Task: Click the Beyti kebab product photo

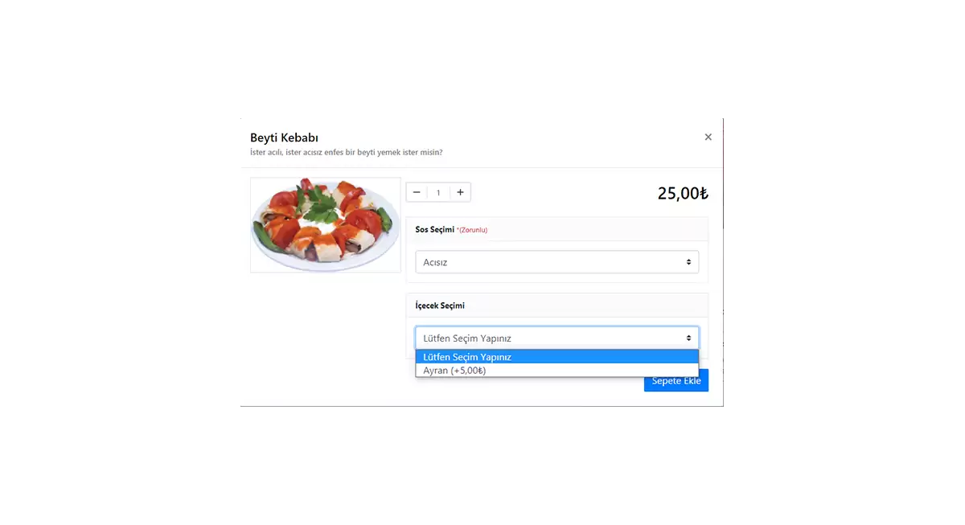Action: (x=326, y=224)
